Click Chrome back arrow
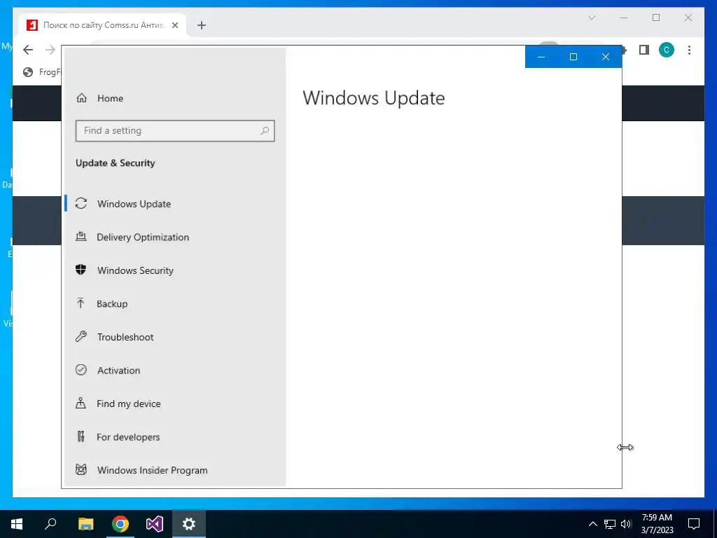 coord(28,50)
